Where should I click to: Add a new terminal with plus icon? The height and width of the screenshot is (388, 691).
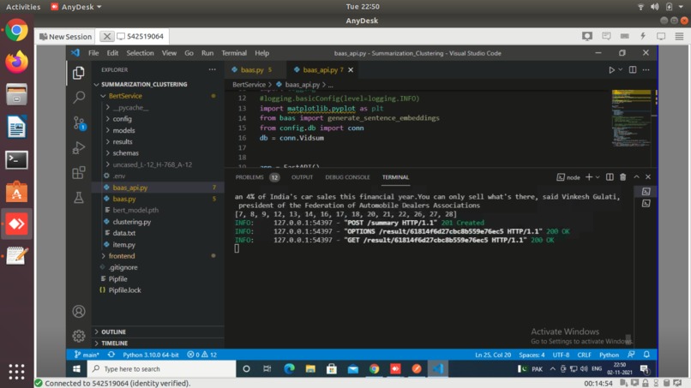(589, 177)
